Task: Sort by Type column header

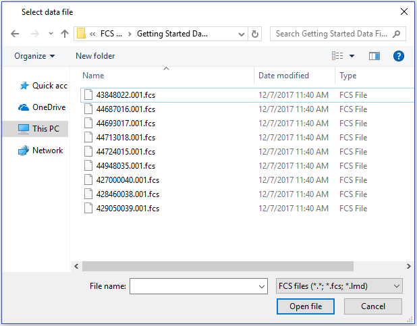Action: tap(348, 76)
